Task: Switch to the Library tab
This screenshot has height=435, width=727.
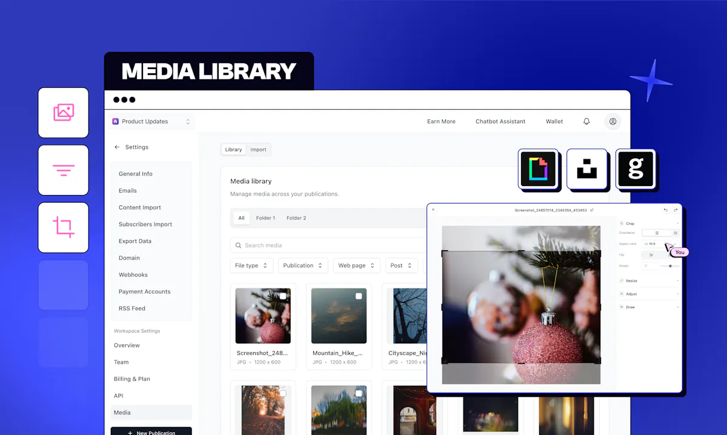Action: 233,150
